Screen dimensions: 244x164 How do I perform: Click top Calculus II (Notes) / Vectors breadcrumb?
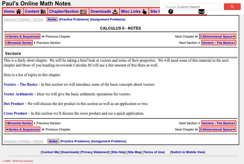click(x=23, y=19)
